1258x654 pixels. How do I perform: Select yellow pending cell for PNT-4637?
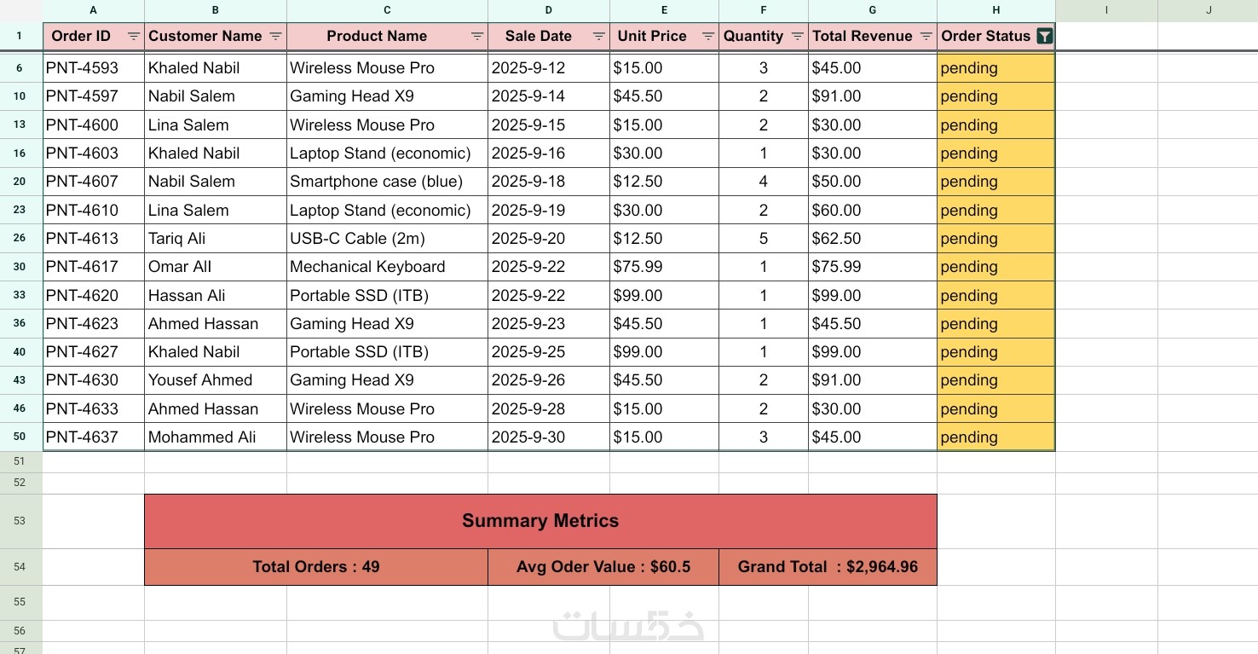click(x=995, y=437)
